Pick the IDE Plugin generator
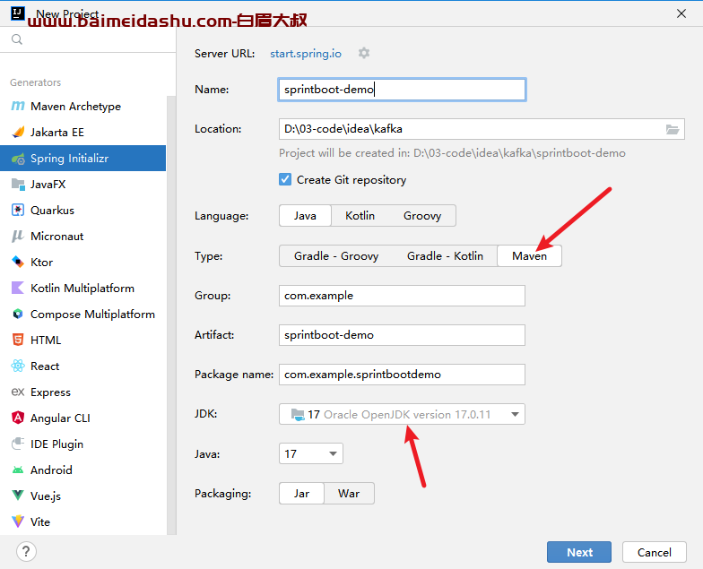The width and height of the screenshot is (703, 569). pos(82,444)
